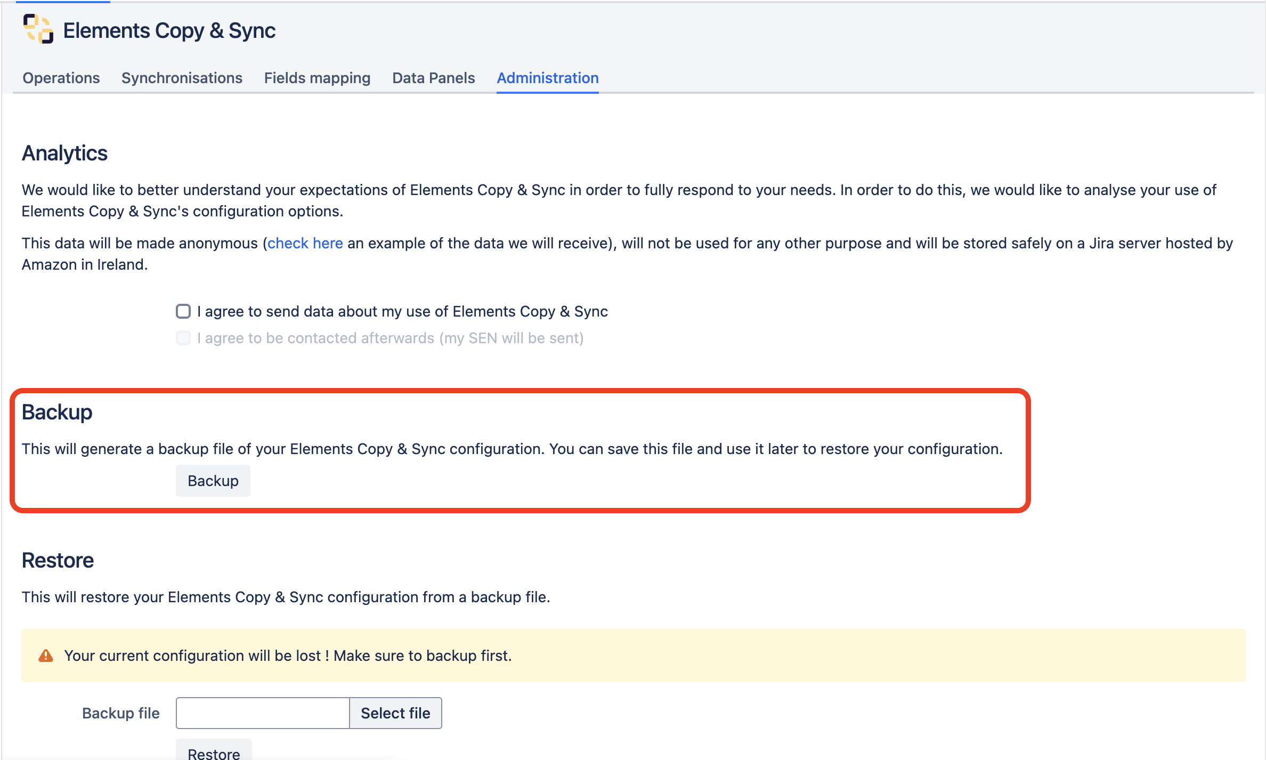Viewport: 1266px width, 760px height.
Task: Open the Operations tab
Action: click(x=61, y=78)
